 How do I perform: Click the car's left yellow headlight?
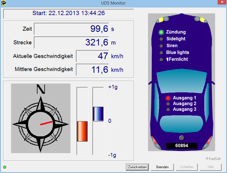click(x=161, y=20)
